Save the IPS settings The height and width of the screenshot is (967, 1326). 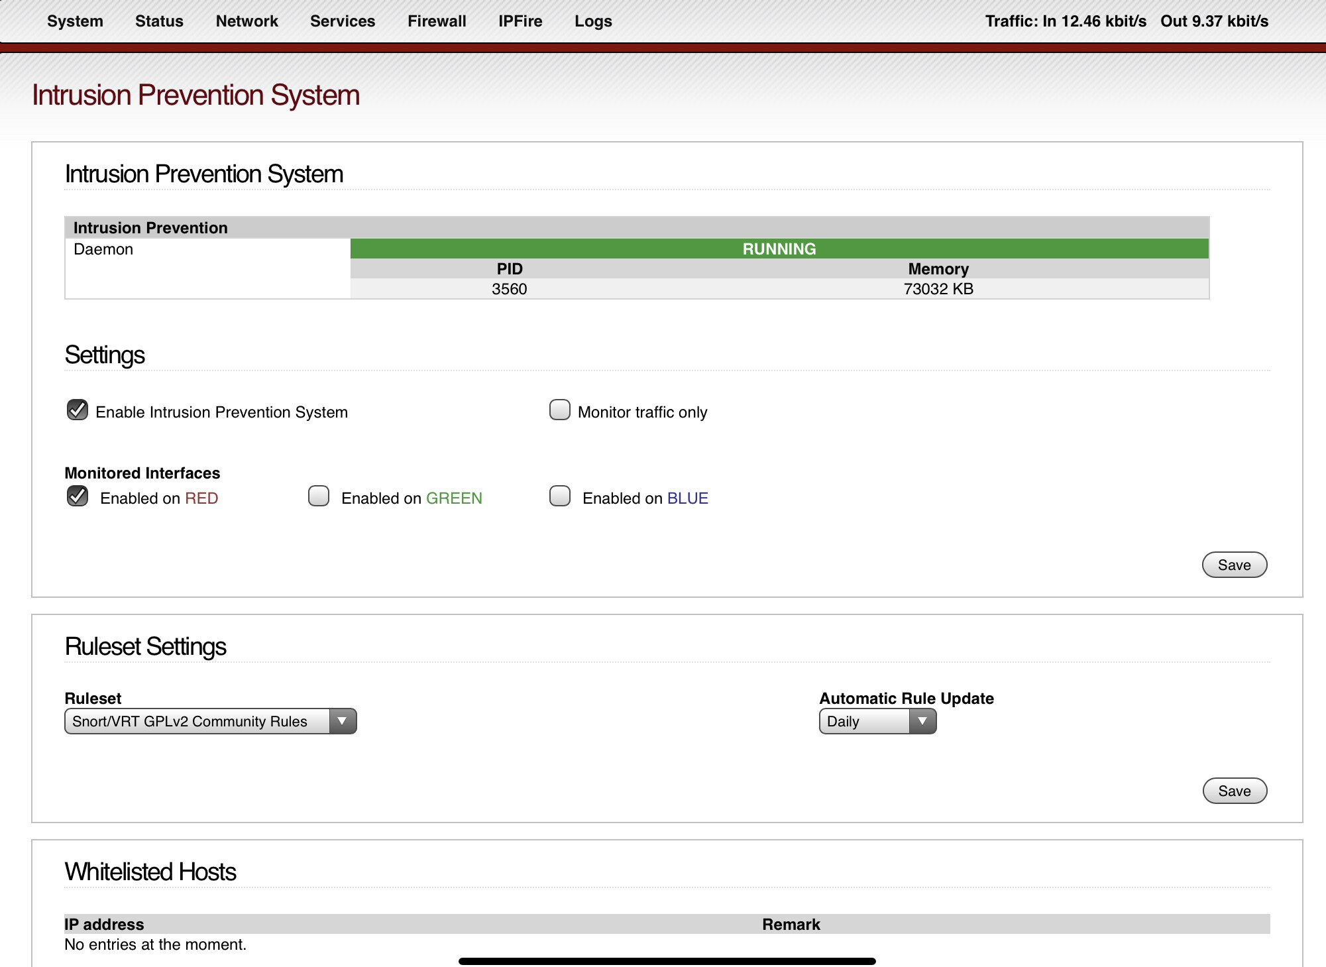[x=1235, y=565]
